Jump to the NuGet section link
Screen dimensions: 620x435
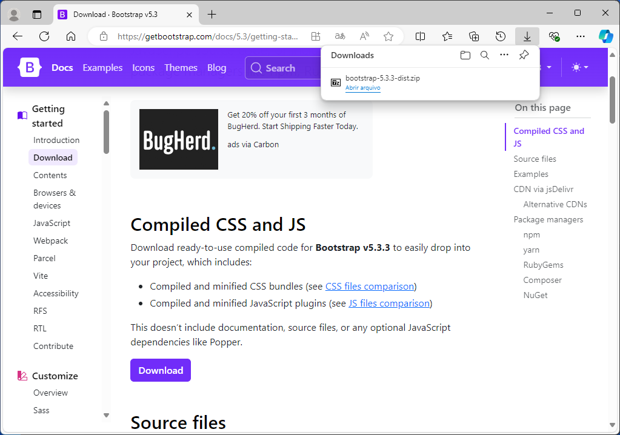pyautogui.click(x=535, y=295)
